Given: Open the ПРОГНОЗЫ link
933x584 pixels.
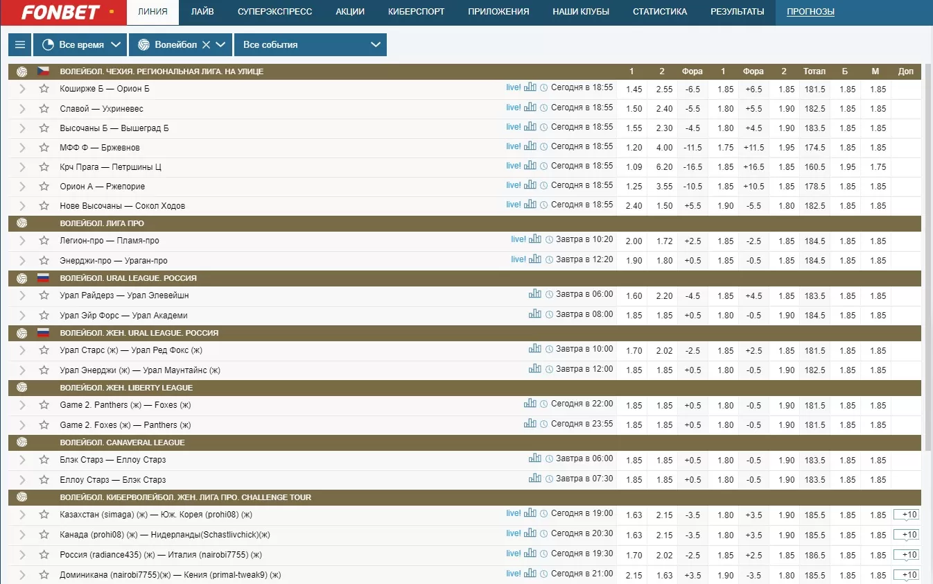Looking at the screenshot, I should click(810, 12).
